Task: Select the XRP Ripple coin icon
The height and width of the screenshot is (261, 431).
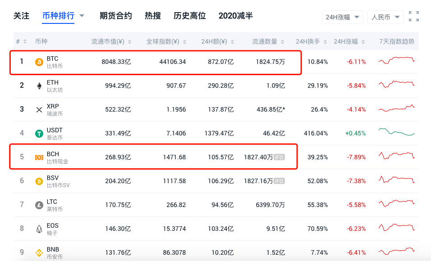Action: pyautogui.click(x=39, y=109)
